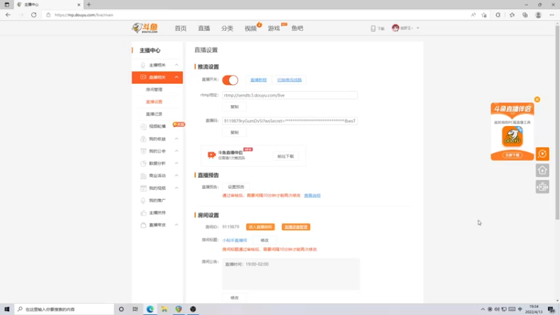Click the rtmp address field
560x315 pixels.
(290, 95)
